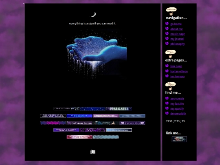The width and height of the screenshot is (220, 165).
Task: Click the small white icon at page bottom
Action: (93, 152)
